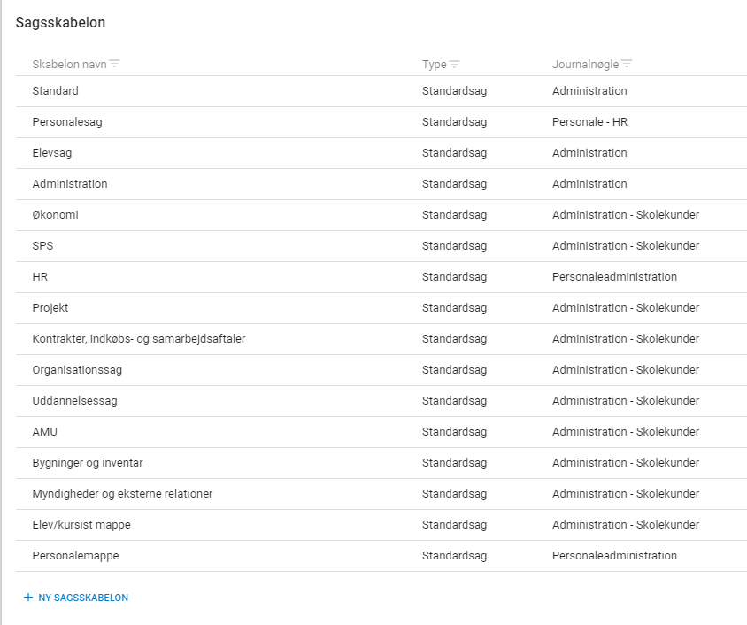747x625 pixels.
Task: Select the AMU template row
Action: pos(381,432)
